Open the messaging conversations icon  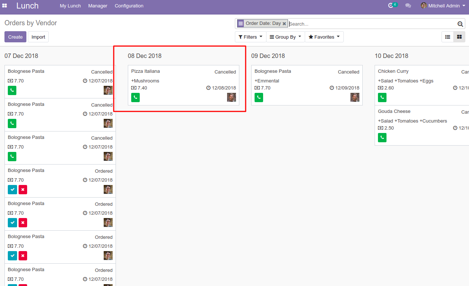408,6
